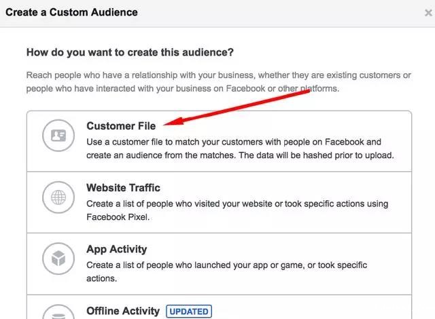The width and height of the screenshot is (435, 319).
Task: Click the red arrow pointing at Customer File
Action: (238, 107)
